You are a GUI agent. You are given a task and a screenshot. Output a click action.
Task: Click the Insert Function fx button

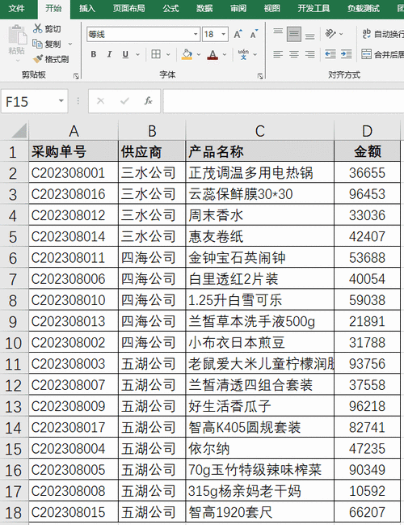point(148,101)
